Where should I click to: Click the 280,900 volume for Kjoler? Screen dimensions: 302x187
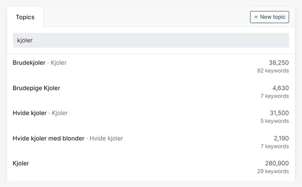[x=277, y=163]
